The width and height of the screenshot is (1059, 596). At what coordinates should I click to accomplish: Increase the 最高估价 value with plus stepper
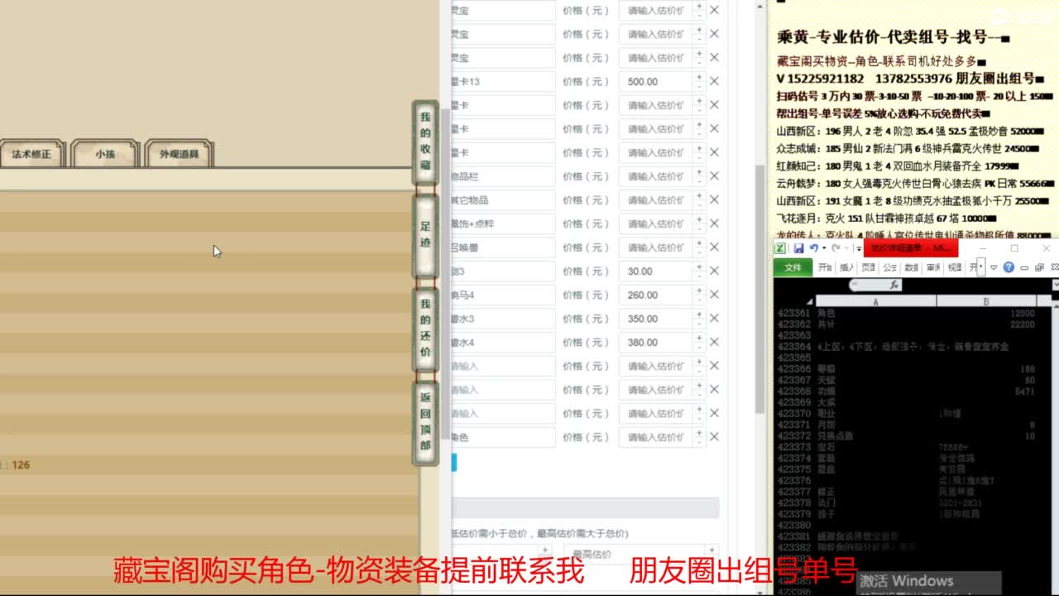712,550
